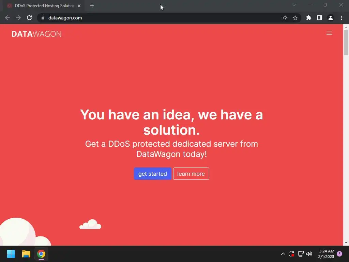
Task: Open a new tab with plus
Action: click(92, 6)
